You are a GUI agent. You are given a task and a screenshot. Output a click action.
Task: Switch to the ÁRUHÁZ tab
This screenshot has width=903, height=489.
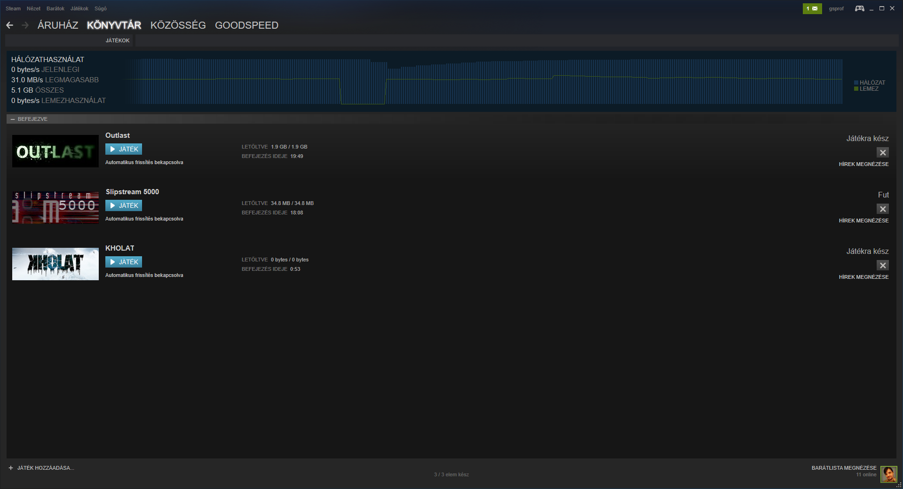pyautogui.click(x=58, y=25)
